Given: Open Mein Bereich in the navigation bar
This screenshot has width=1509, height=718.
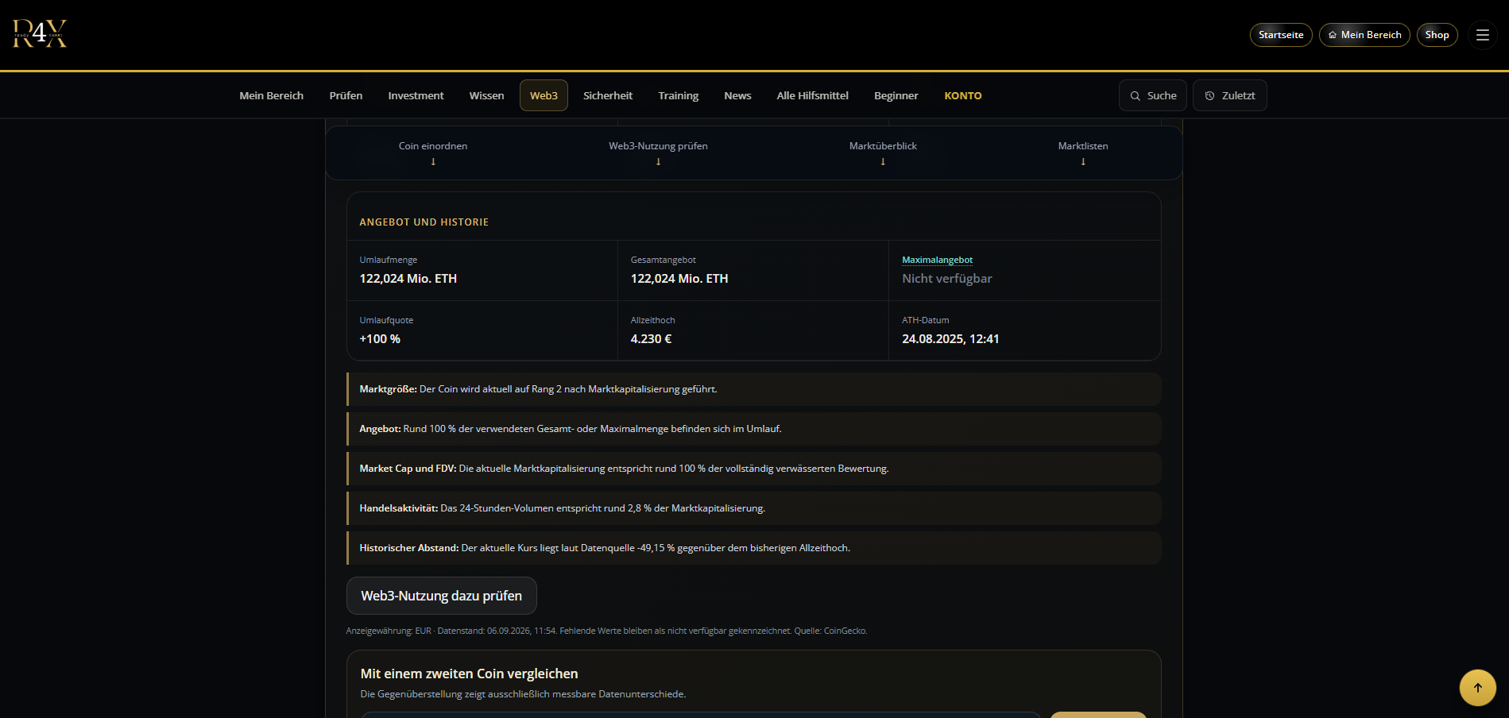Looking at the screenshot, I should coord(271,95).
